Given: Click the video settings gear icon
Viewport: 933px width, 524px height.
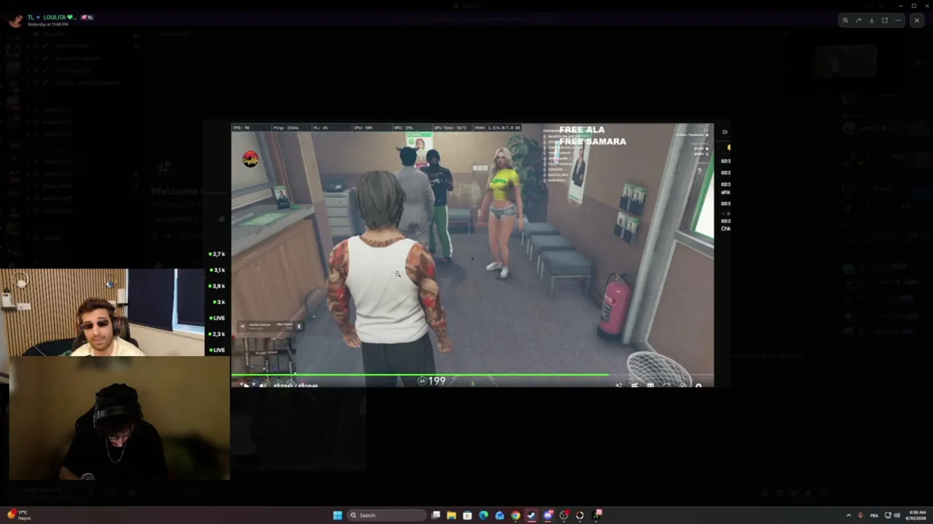Looking at the screenshot, I should (x=698, y=385).
